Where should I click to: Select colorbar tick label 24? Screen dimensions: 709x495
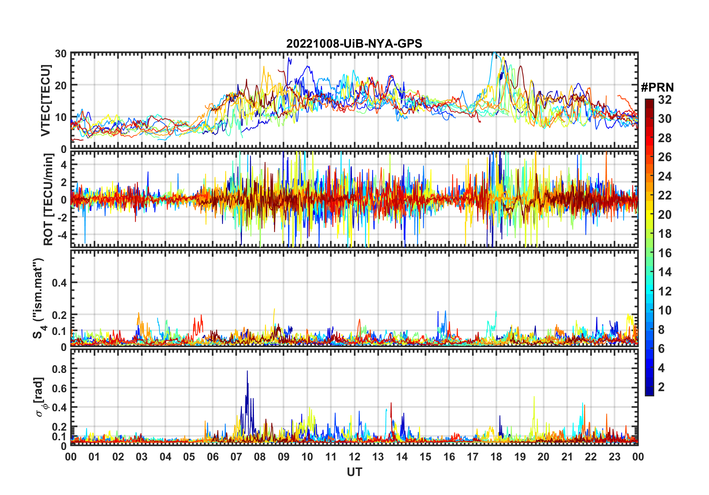pos(665,176)
